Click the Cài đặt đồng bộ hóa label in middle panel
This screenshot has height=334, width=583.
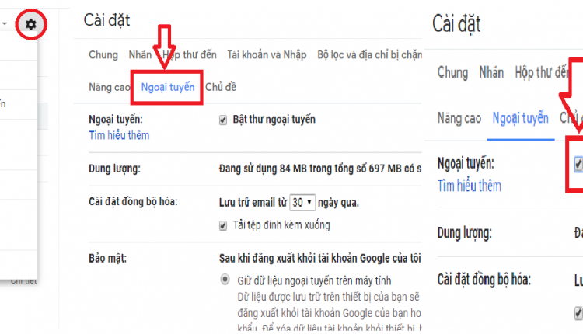click(133, 202)
